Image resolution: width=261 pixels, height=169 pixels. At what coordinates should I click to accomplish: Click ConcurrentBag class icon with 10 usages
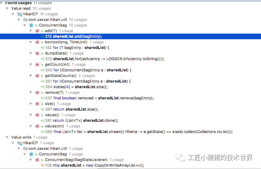(x=31, y=25)
